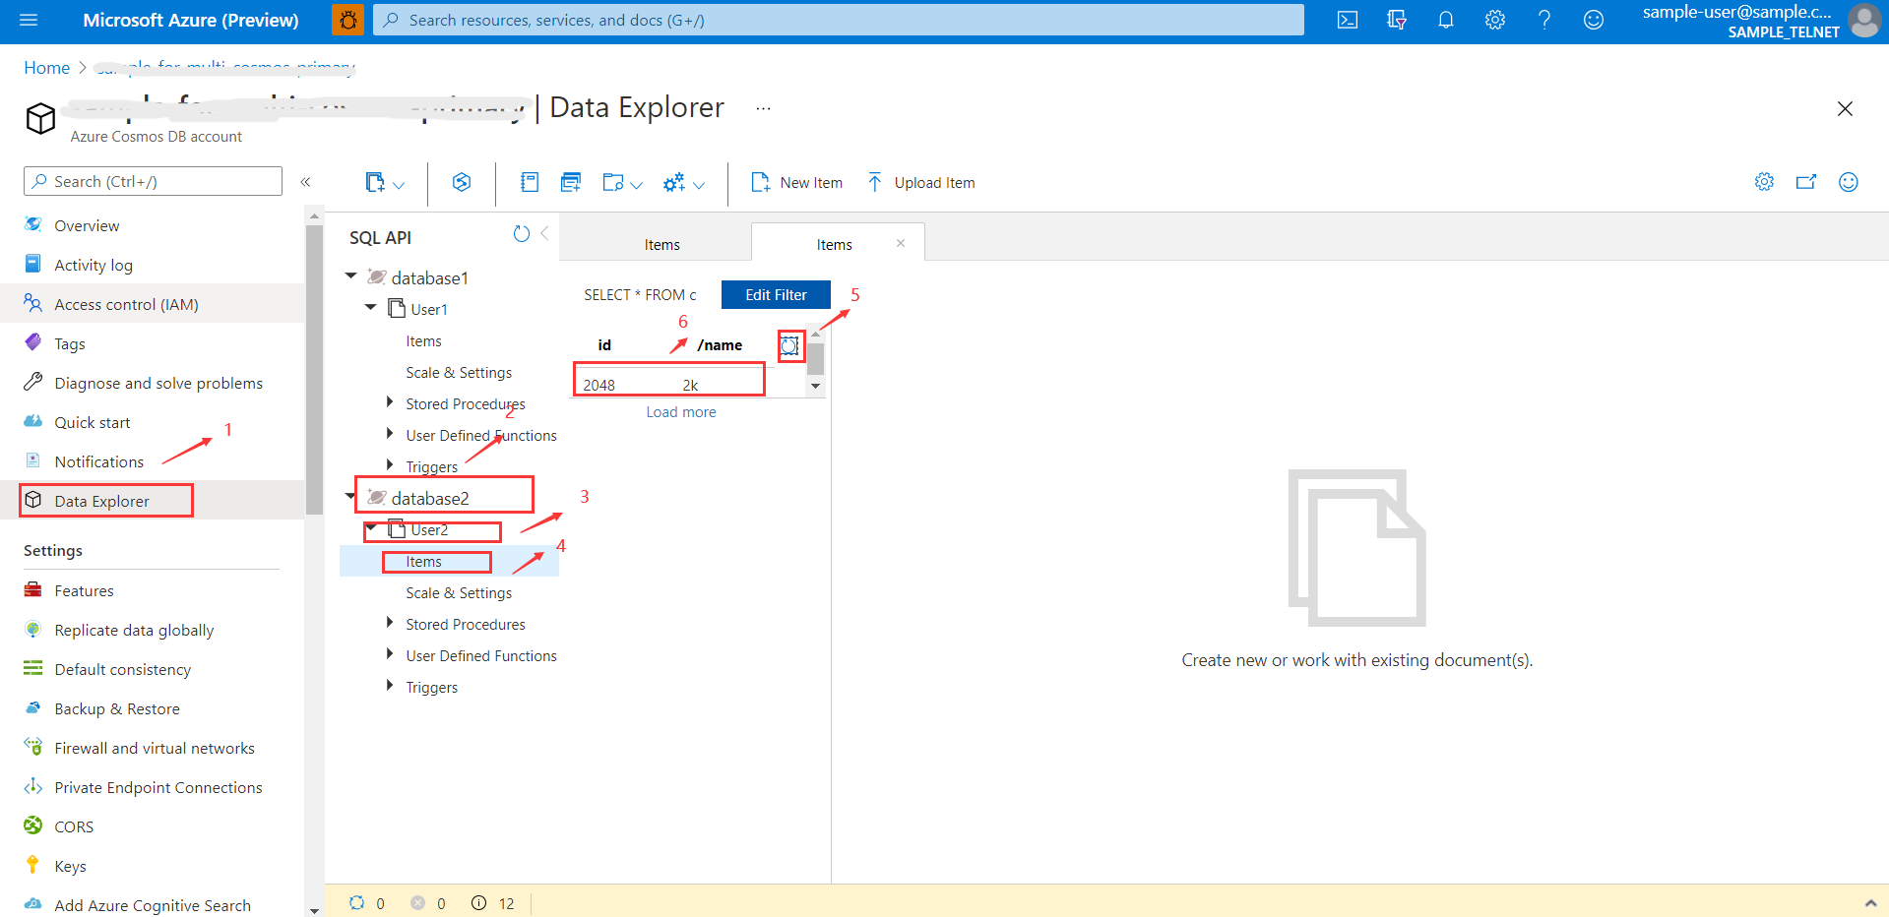
Task: Click the left menu scrollbar down arrow
Action: 314,910
